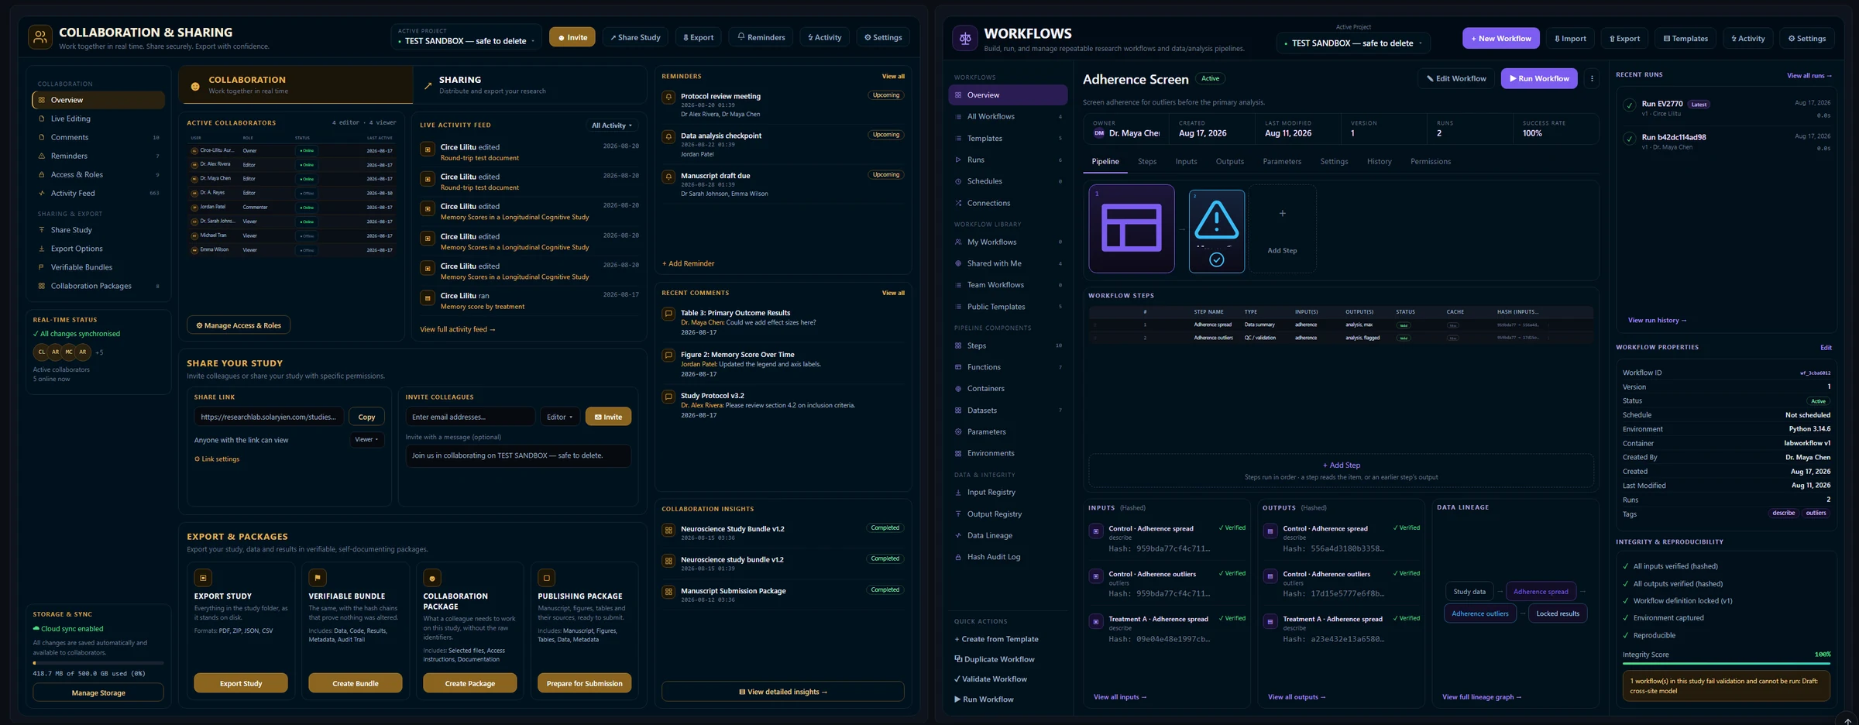Click the Integrity Score progress bar
Screen dimensions: 1859x725
tap(1727, 663)
